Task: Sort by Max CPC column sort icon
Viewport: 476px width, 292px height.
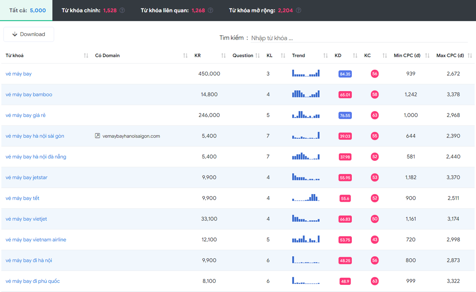Action: (x=470, y=55)
